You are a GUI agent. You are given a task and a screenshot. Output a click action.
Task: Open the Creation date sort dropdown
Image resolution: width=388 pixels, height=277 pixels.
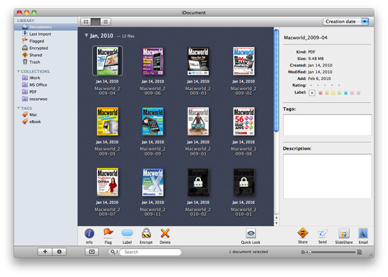346,21
